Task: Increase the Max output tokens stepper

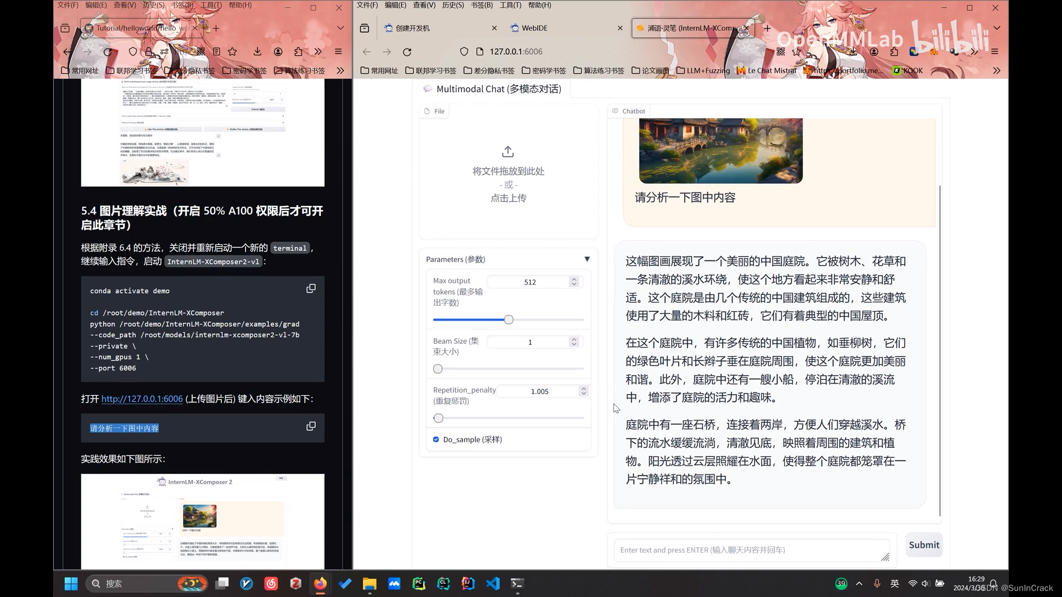Action: [574, 279]
